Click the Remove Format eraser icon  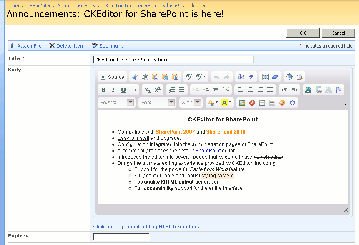(275, 77)
